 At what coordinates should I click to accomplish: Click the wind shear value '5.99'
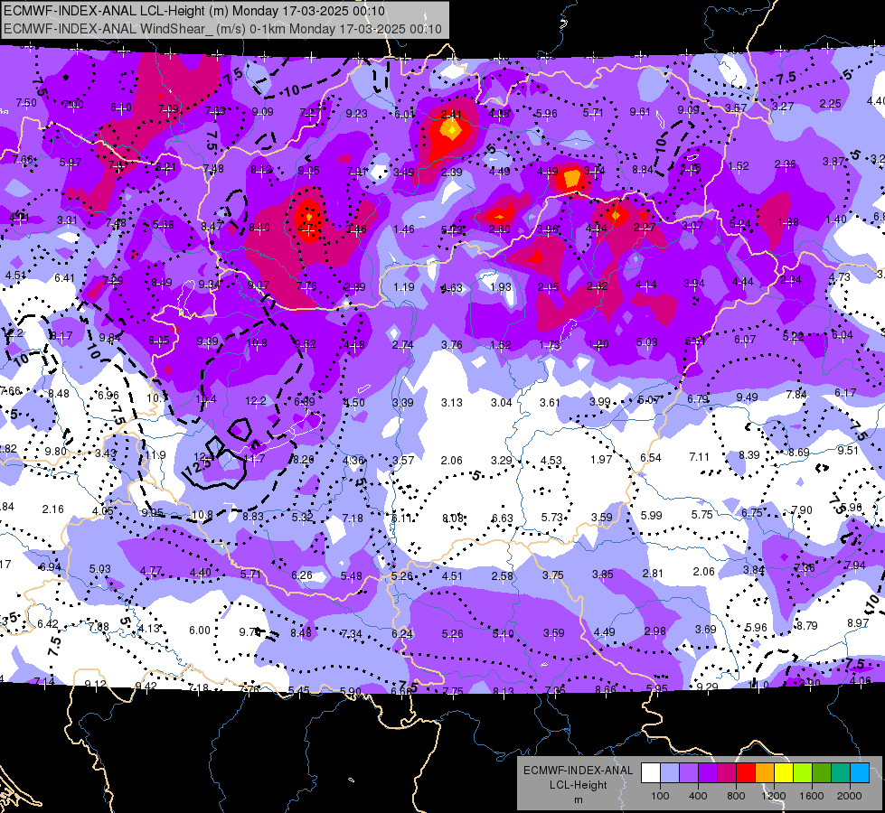652,515
